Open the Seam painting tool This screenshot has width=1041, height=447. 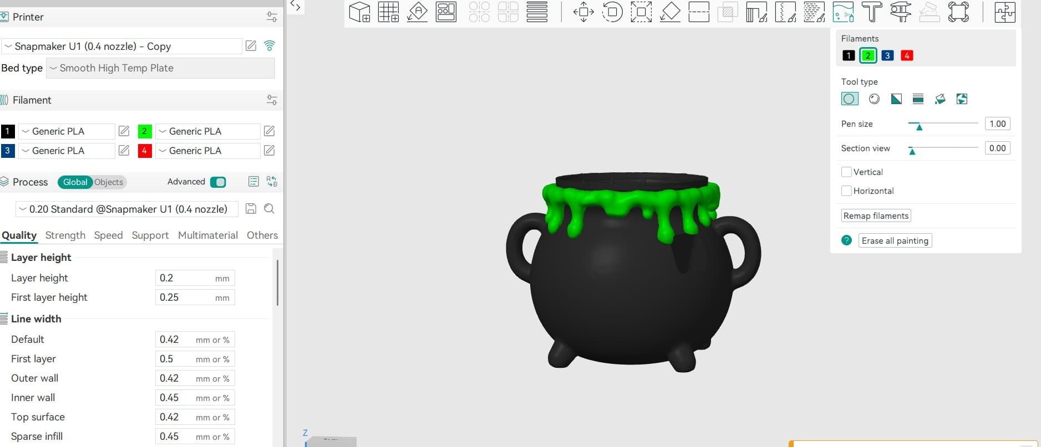coord(785,12)
